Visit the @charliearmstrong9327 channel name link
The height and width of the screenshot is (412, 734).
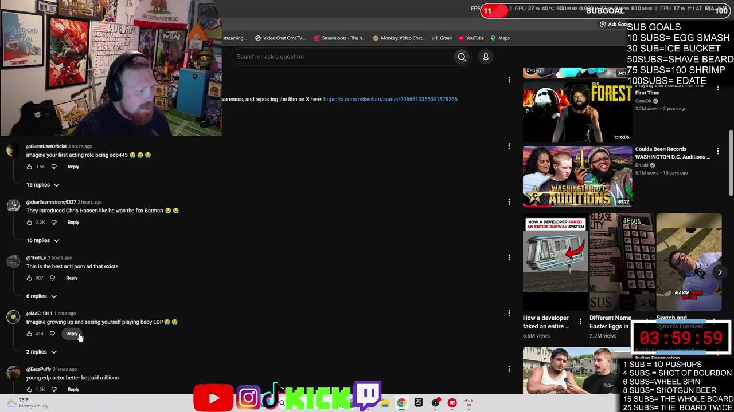click(51, 202)
